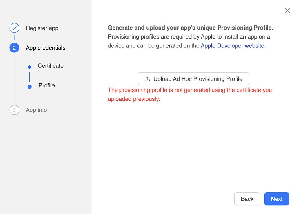The height and width of the screenshot is (214, 297).
Task: Click the Certificate sub-step bullet dot
Action: click(29, 67)
